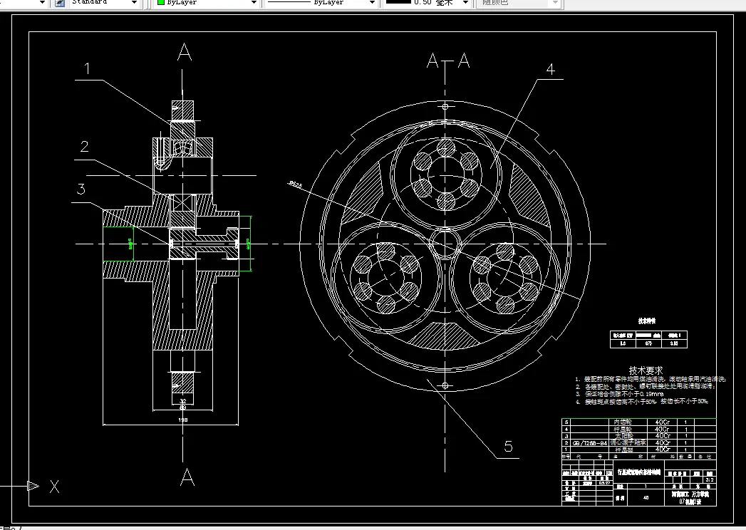Click the sun gear circle at the center
Image resolution: width=746 pixels, height=530 pixels.
446,244
